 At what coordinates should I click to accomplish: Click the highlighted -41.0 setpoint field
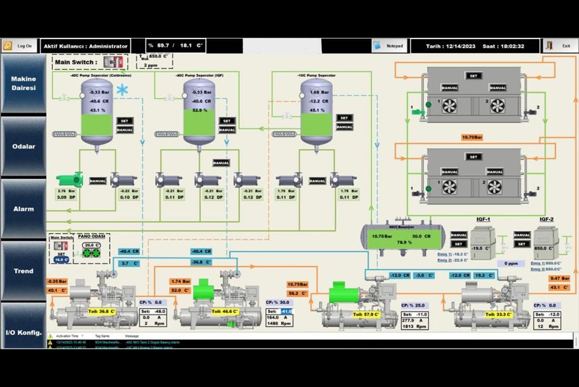286,311
